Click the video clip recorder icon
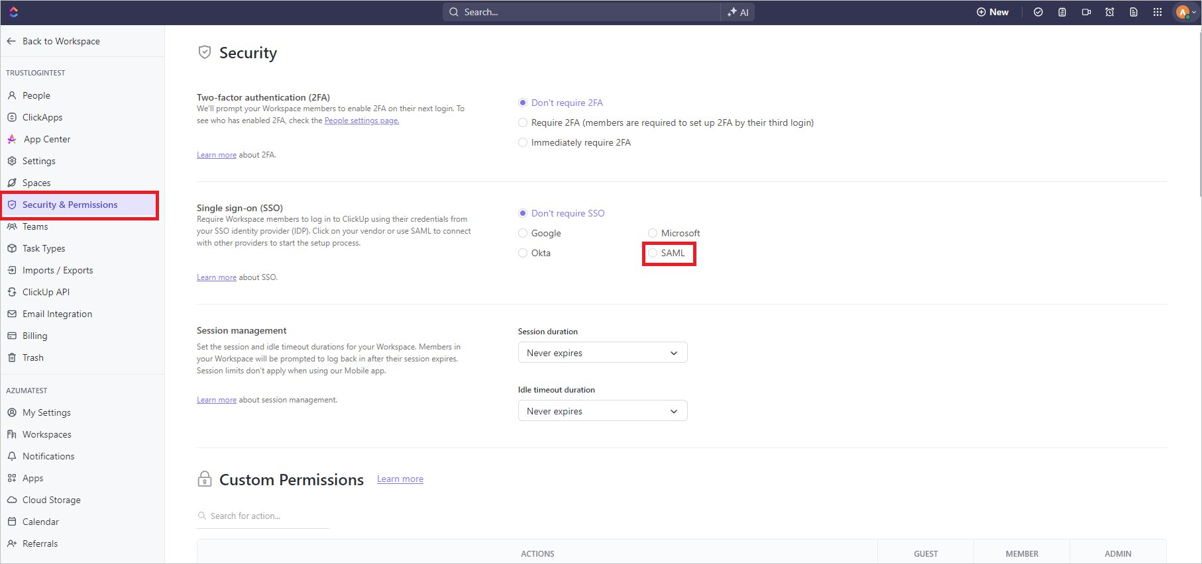 click(1086, 12)
